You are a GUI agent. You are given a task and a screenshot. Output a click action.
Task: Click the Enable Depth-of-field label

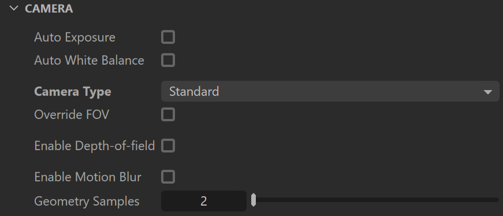point(95,146)
